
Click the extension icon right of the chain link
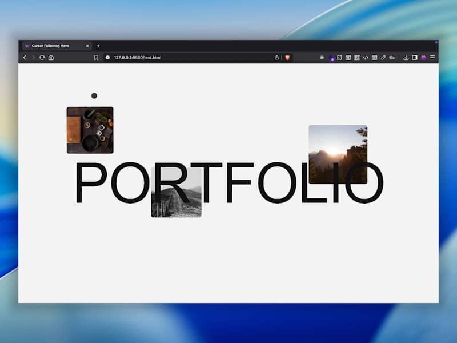point(392,58)
